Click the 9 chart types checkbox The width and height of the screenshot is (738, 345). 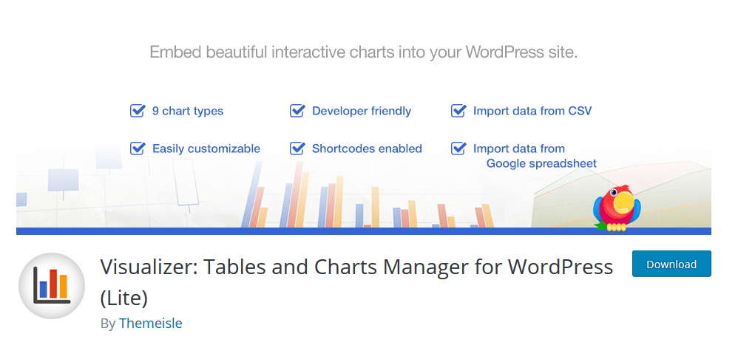pyautogui.click(x=138, y=111)
